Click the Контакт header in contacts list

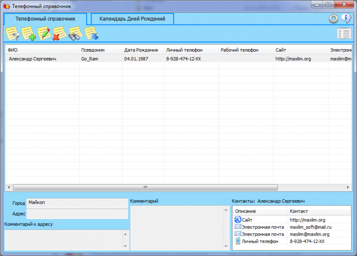click(x=319, y=211)
